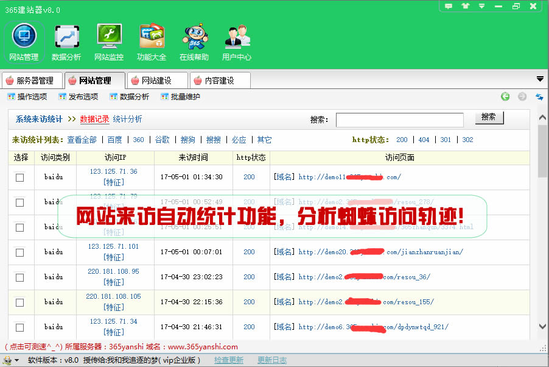This screenshot has height=367, width=549.
Task: Filter visit list by 百度 link
Action: point(114,140)
